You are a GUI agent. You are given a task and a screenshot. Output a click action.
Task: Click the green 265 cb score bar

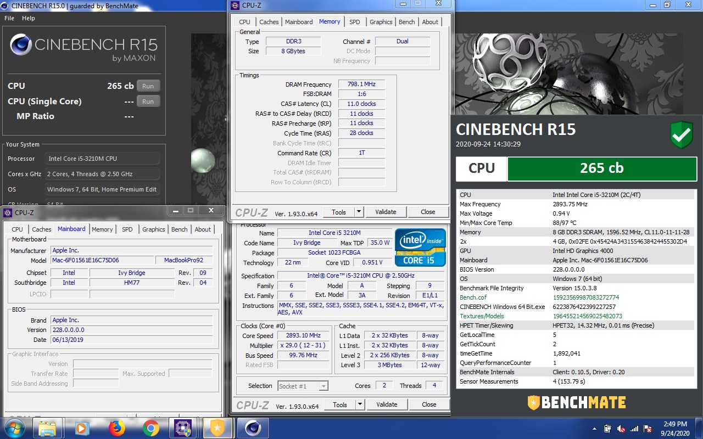click(x=601, y=168)
